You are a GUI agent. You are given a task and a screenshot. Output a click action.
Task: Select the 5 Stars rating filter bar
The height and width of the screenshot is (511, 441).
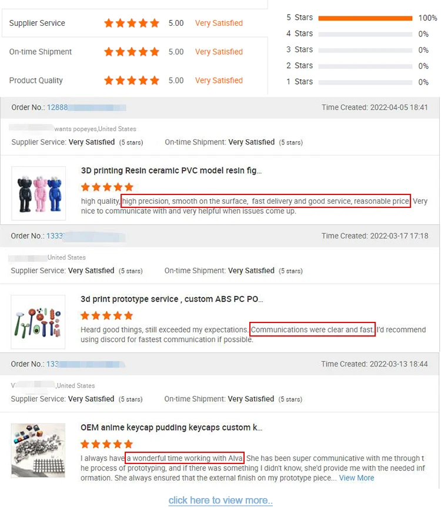365,18
